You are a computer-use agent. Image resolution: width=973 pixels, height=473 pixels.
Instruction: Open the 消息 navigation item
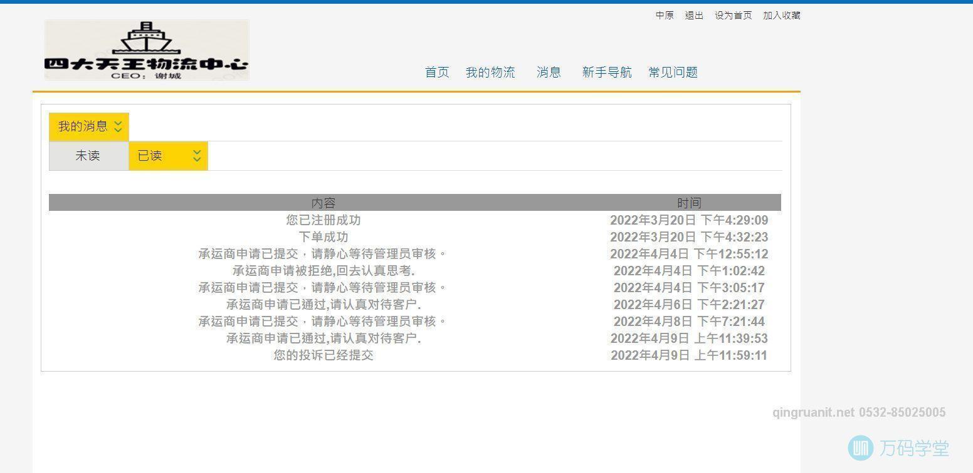(548, 72)
